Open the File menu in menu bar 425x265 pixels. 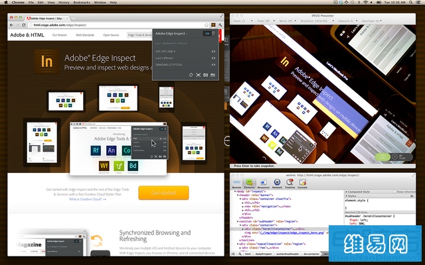pos(31,2)
